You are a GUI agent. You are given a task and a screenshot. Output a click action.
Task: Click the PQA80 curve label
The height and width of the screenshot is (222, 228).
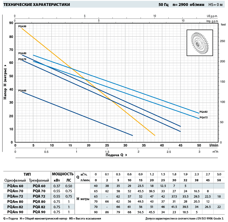(22, 53)
